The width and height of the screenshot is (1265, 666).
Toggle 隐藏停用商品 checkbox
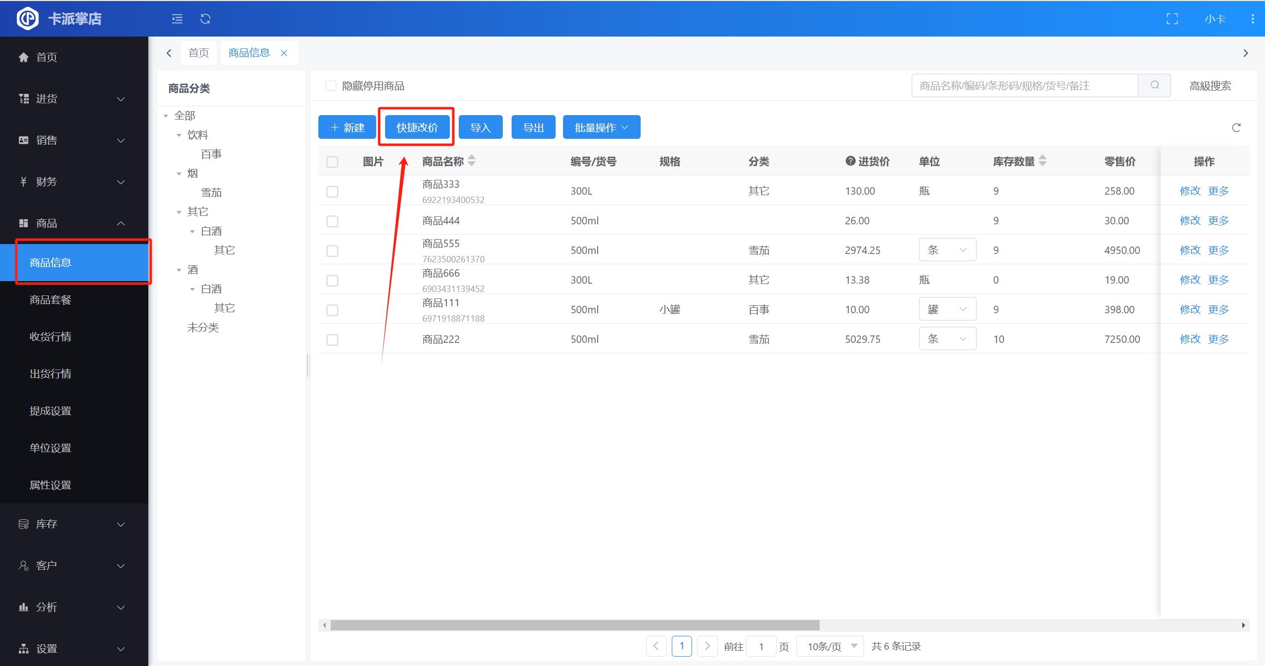[331, 86]
